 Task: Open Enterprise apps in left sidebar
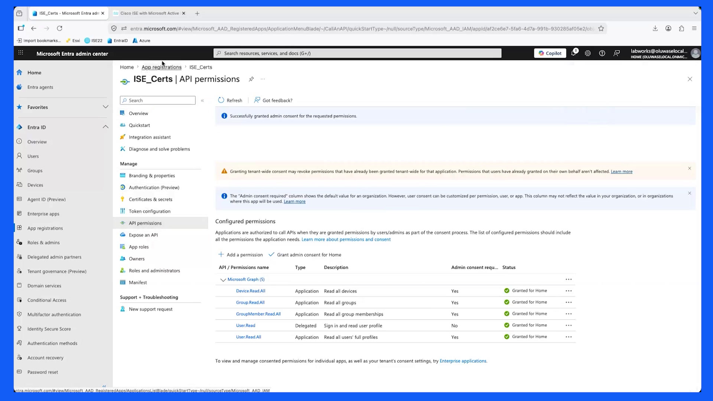tap(43, 214)
